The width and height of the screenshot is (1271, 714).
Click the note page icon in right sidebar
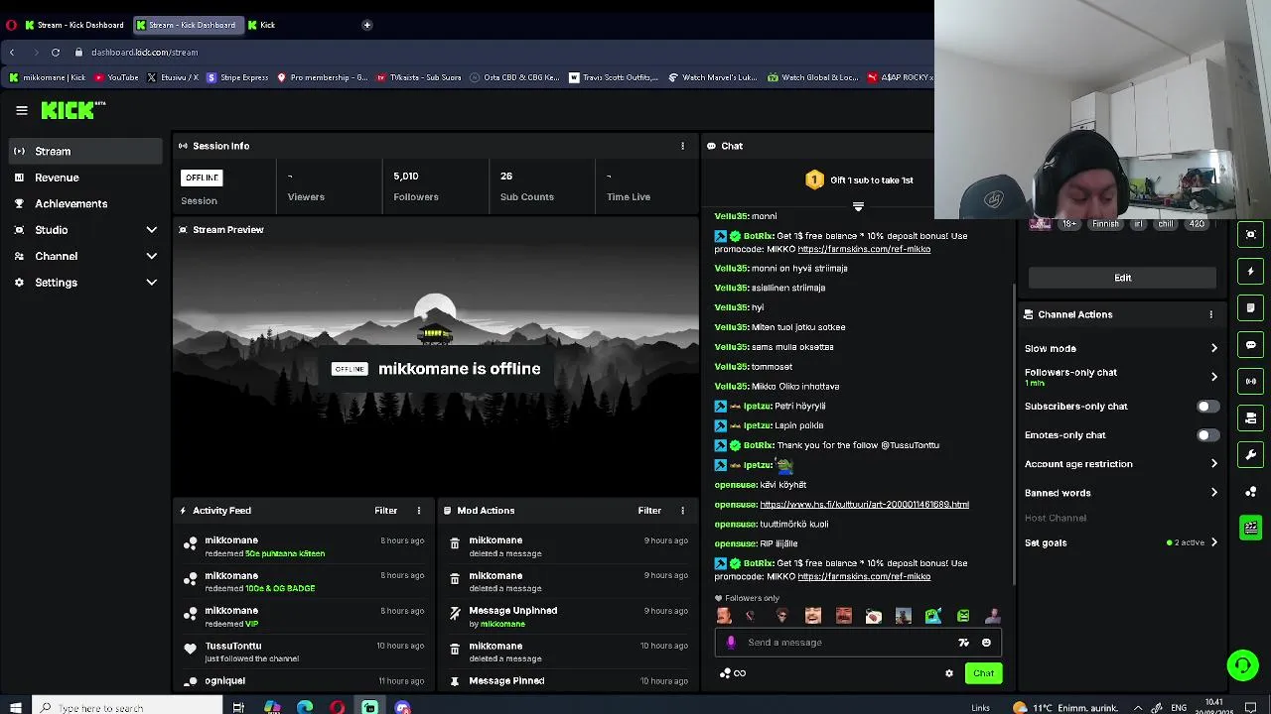coord(1251,307)
